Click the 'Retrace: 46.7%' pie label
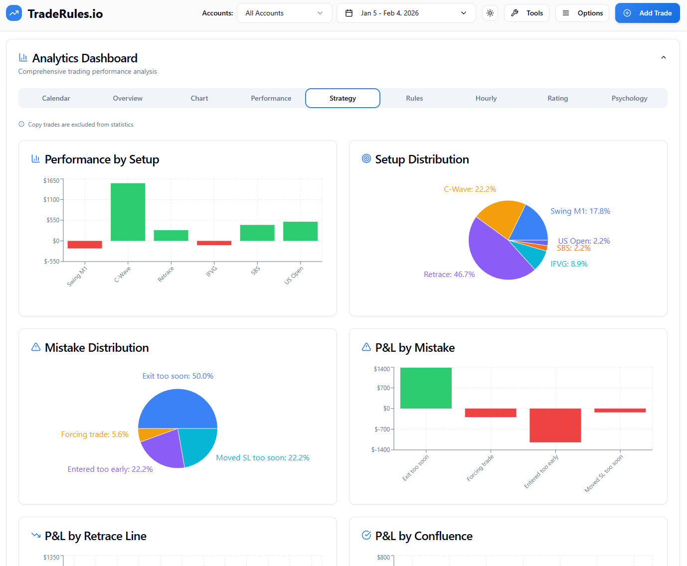This screenshot has width=687, height=566. tap(449, 275)
